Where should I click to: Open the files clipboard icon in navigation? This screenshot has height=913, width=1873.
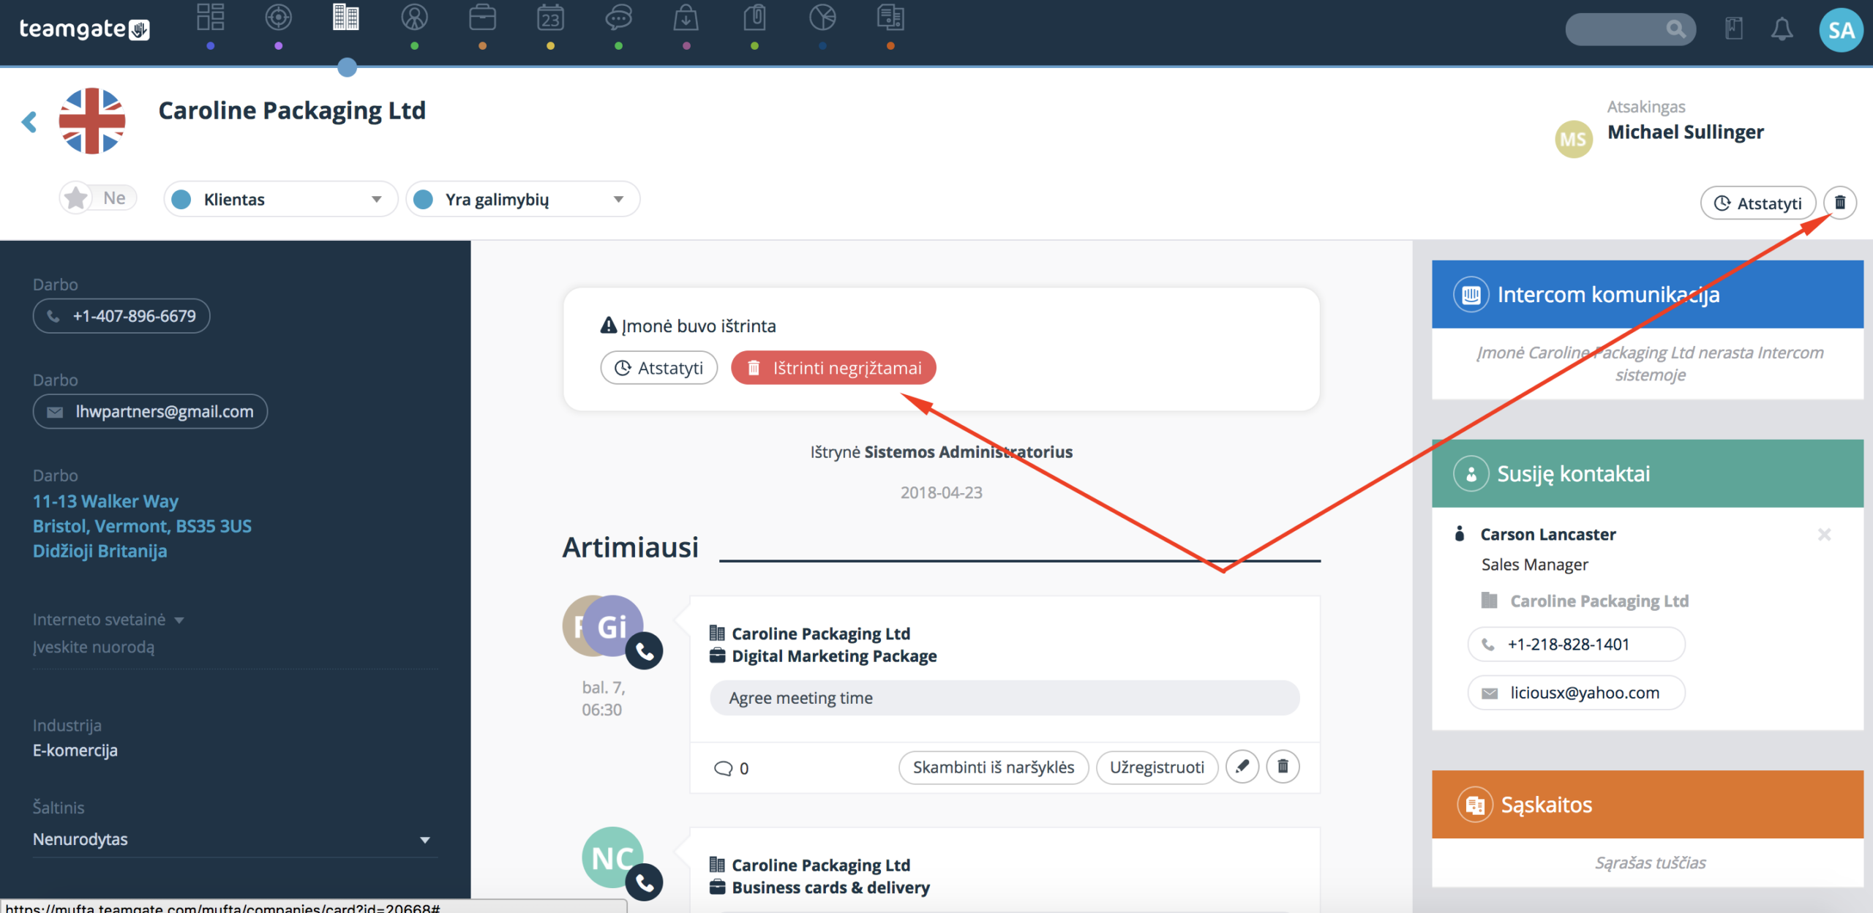tap(754, 18)
